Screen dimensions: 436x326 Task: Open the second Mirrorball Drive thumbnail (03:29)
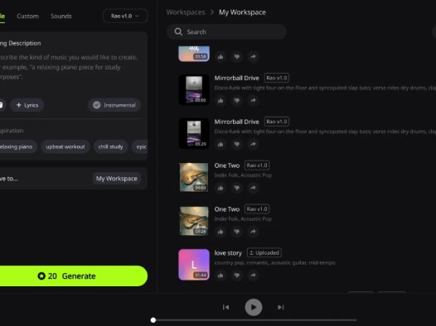[194, 133]
